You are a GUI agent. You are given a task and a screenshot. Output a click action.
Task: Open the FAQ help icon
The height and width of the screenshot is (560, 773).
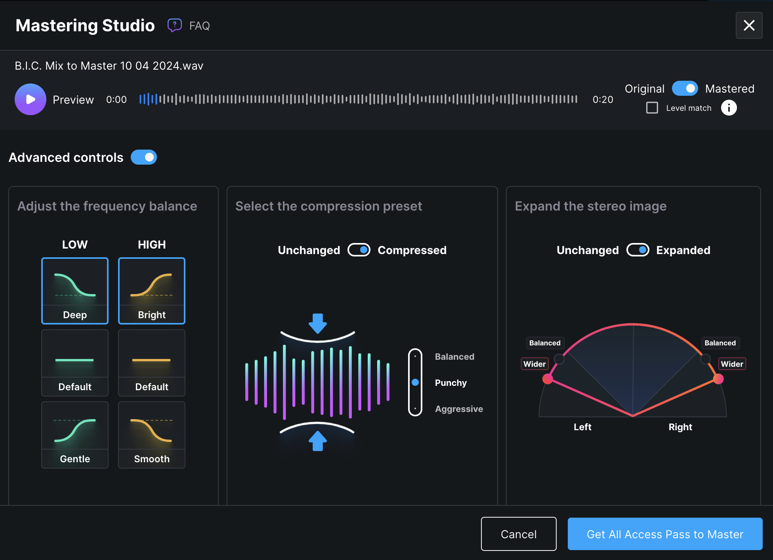pos(174,25)
